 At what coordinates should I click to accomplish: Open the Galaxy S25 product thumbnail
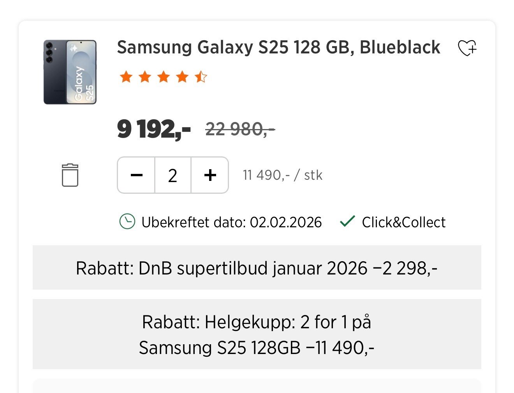(70, 72)
